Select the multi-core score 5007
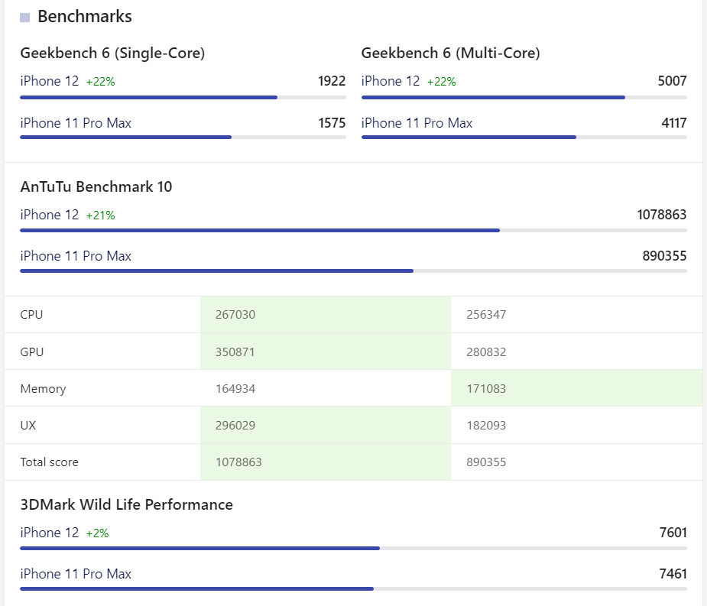This screenshot has height=606, width=707. point(673,81)
